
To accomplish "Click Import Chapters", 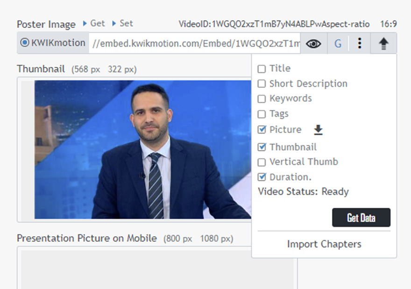I will pyautogui.click(x=324, y=244).
